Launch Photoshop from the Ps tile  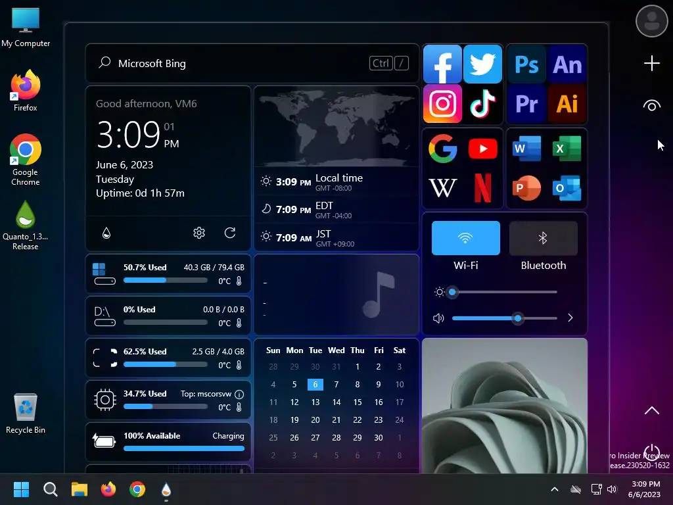tap(526, 64)
